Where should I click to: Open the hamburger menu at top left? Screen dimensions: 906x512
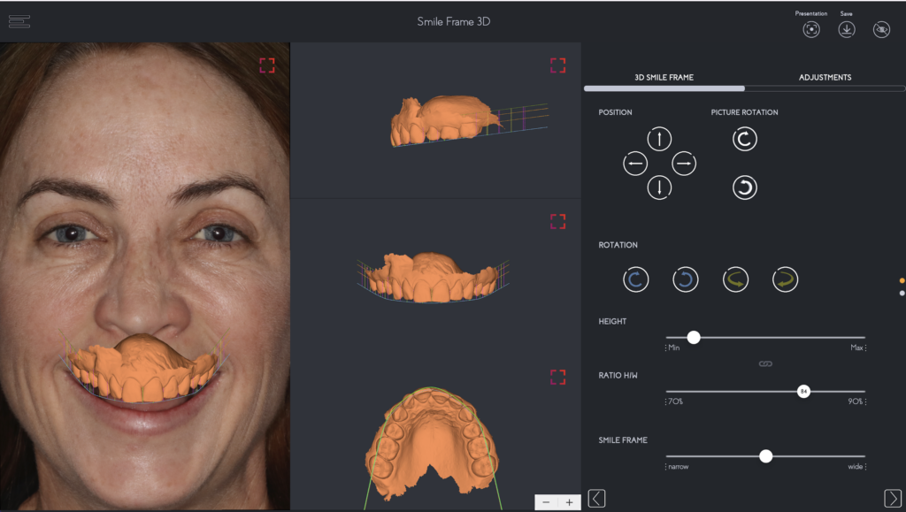point(19,21)
